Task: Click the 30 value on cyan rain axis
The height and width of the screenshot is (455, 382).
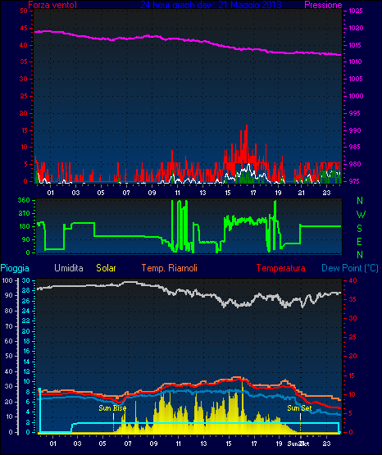Action: [26, 280]
